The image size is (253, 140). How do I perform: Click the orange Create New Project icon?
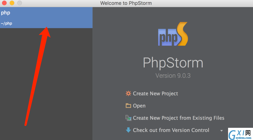[x=128, y=94]
